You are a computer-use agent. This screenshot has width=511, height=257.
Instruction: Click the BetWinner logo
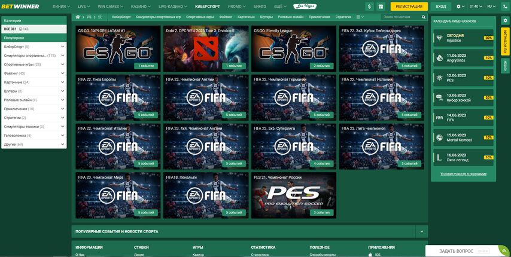(x=20, y=7)
